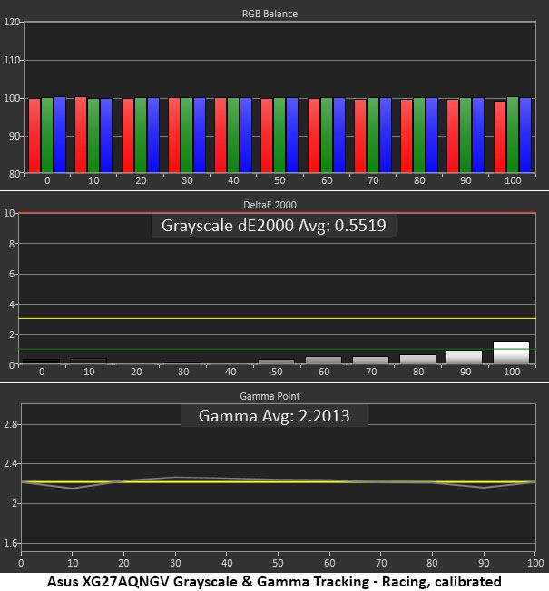Select the red bar at 70 in RGB Balance
549x591 pixels.
click(360, 136)
